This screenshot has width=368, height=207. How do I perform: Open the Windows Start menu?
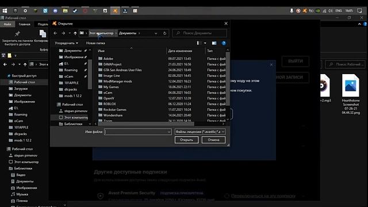coord(5,11)
